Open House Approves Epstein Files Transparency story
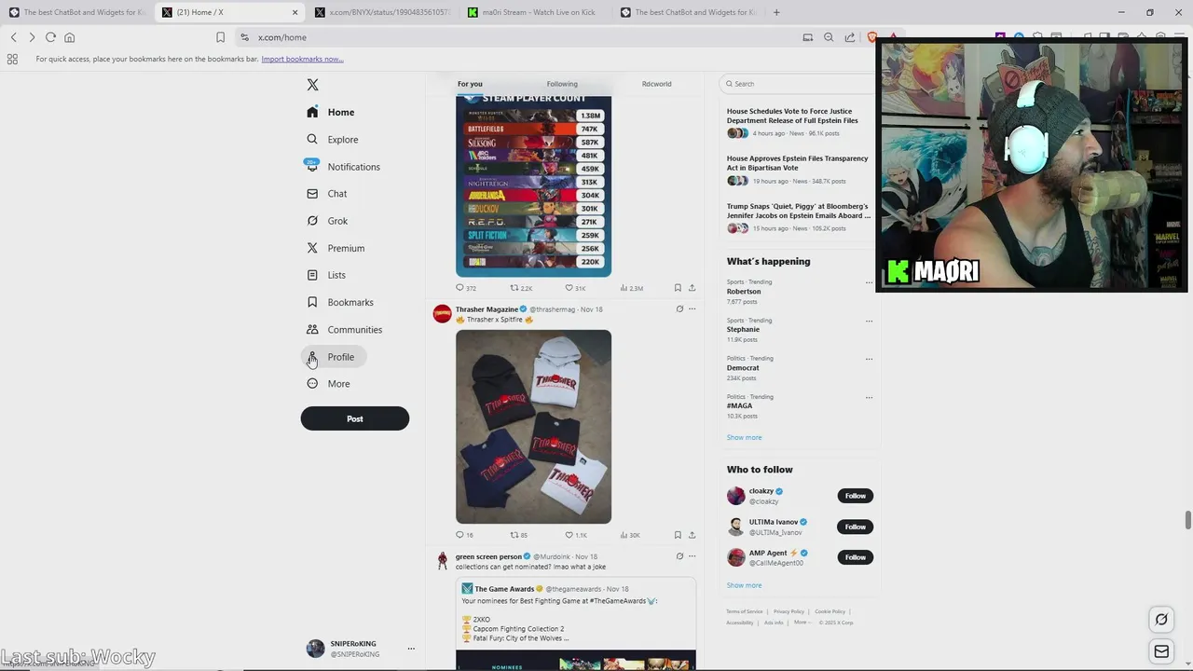Screen dimensions: 1193x671 pos(800,171)
